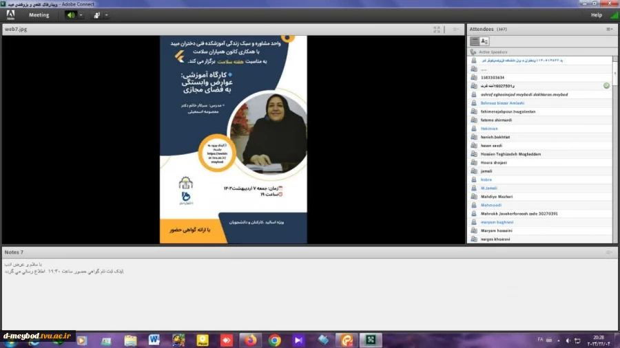Click the Active Speakers phone icon

point(473,52)
